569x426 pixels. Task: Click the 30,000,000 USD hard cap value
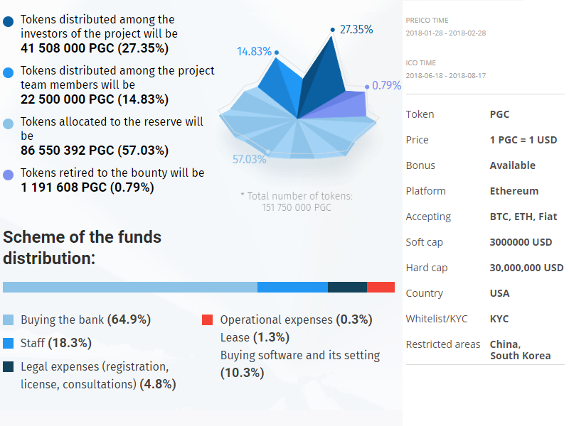point(526,268)
